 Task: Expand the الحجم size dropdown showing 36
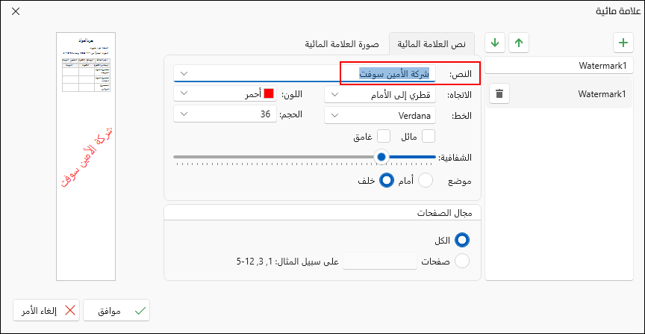coord(225,114)
